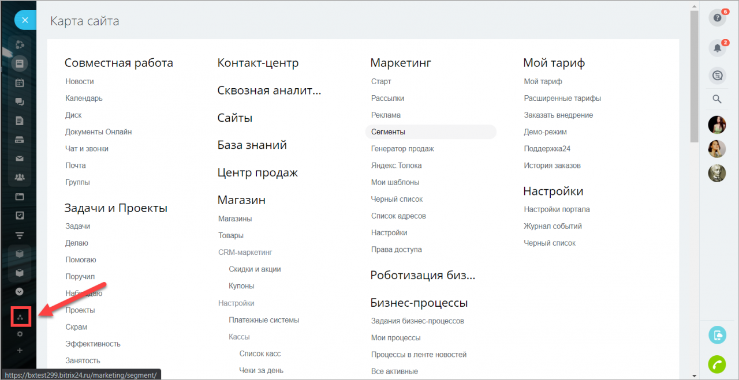Screen dimensions: 739x380
Task: Open the Реклама link
Action: 386,115
